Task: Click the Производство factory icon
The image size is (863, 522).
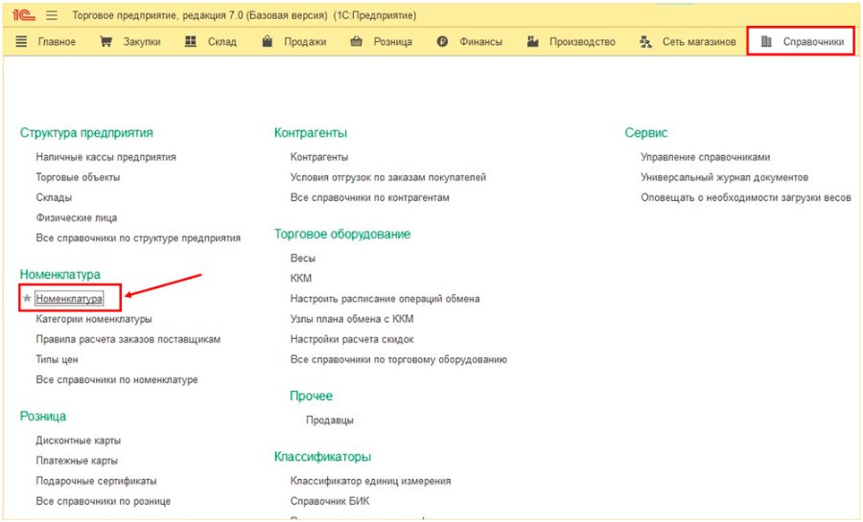Action: tap(532, 41)
